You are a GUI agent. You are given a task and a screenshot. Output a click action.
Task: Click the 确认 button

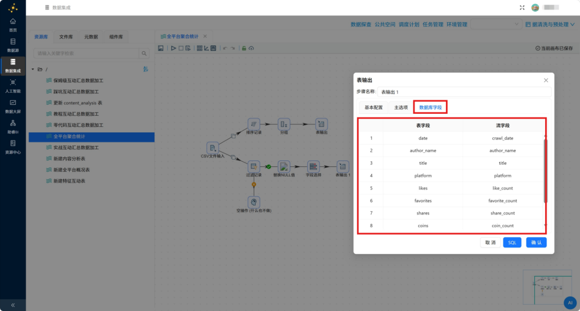pos(536,242)
